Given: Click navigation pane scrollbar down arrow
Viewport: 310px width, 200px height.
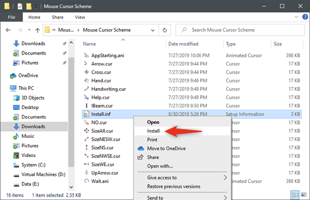Looking at the screenshot, I should tap(71, 187).
